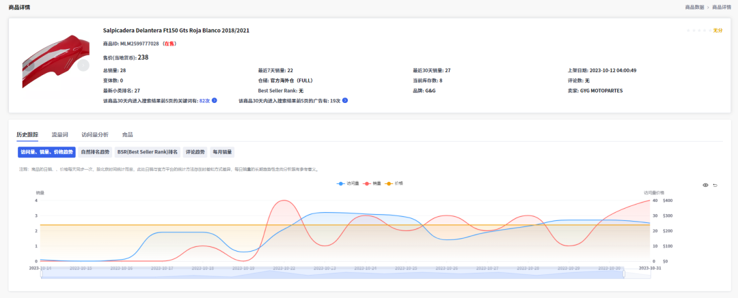Click the 总销量: 28 field
738x298 pixels.
[114, 70]
